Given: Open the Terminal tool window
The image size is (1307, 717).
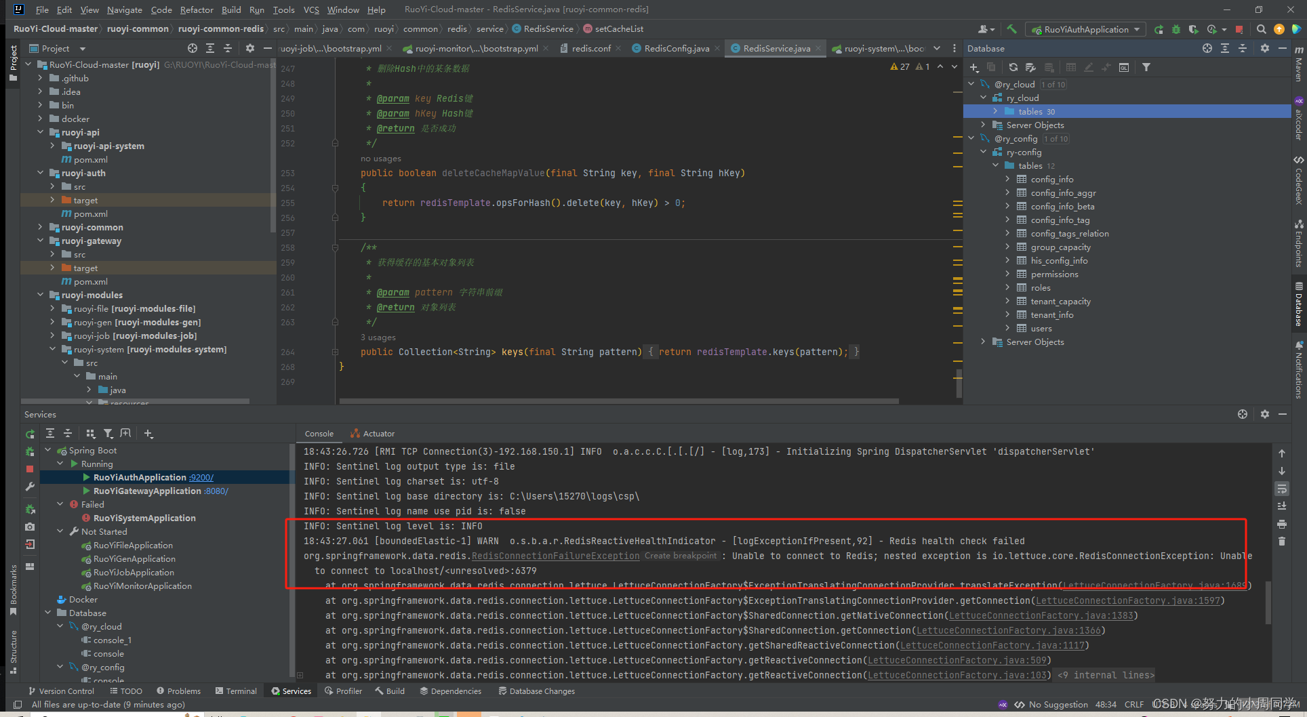Looking at the screenshot, I should (x=236, y=691).
